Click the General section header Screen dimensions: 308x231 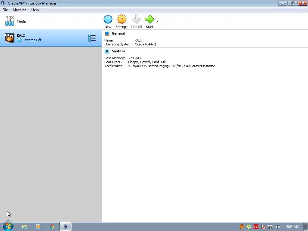click(x=119, y=33)
